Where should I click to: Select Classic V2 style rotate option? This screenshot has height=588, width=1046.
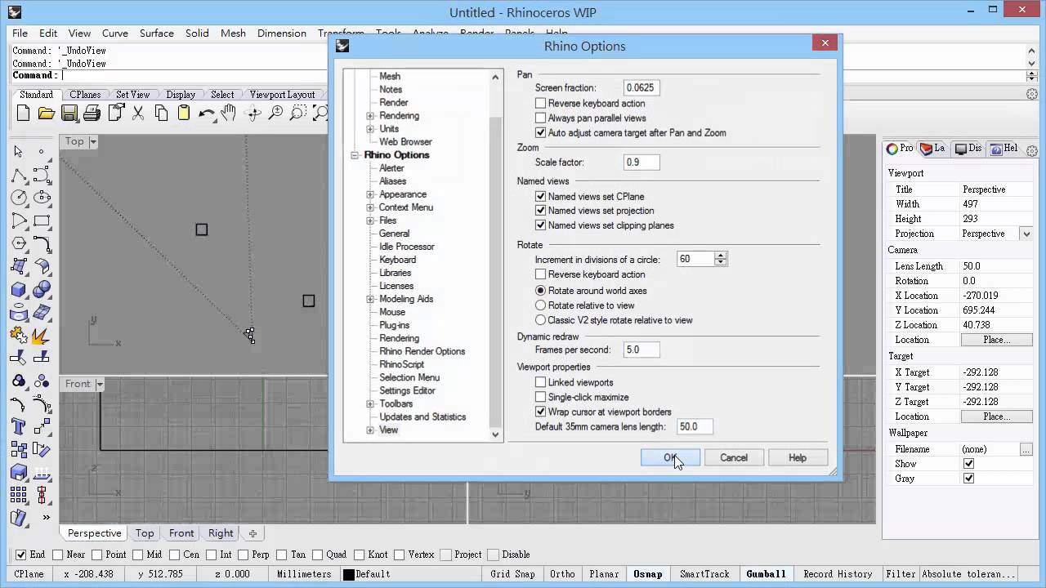coord(540,320)
